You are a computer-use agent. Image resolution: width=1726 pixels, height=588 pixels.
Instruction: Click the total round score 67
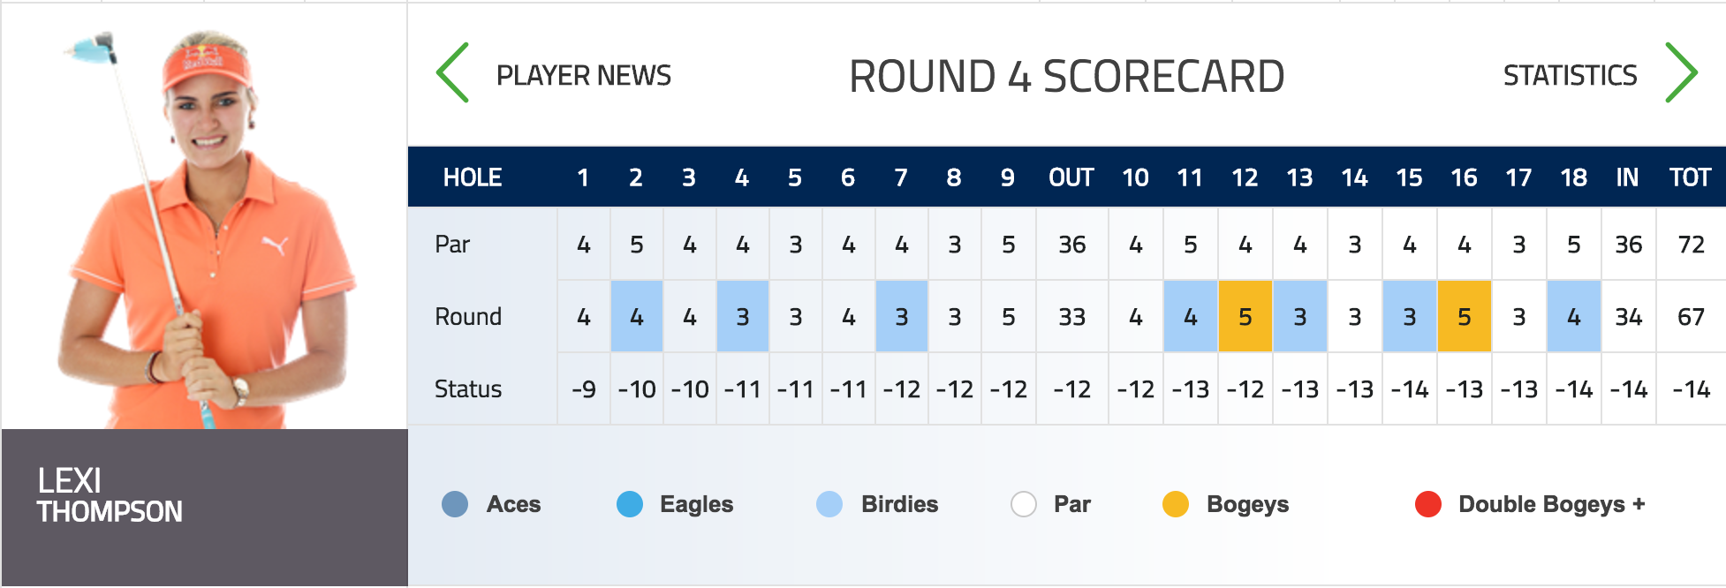point(1691,317)
